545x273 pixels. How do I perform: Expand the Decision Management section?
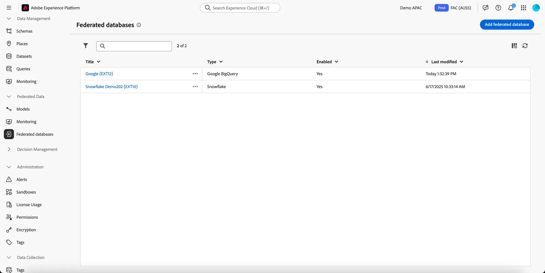(x=9, y=149)
